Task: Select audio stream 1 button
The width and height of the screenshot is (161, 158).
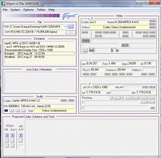Action: click(6, 110)
